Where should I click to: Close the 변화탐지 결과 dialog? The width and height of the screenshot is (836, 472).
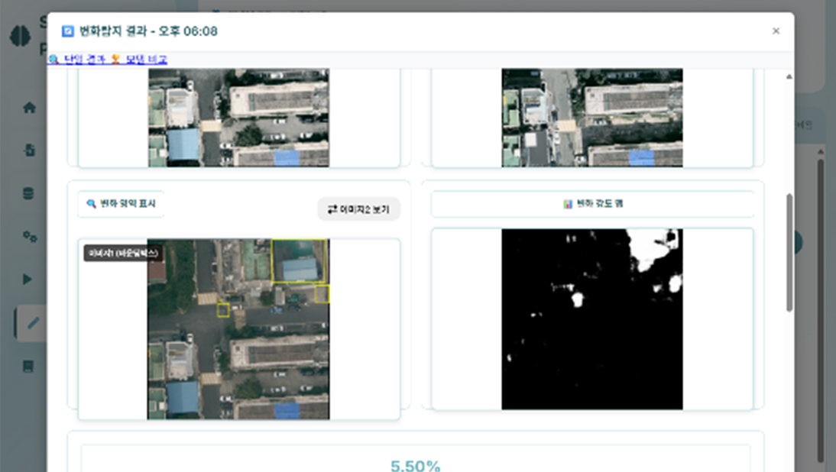point(776,31)
